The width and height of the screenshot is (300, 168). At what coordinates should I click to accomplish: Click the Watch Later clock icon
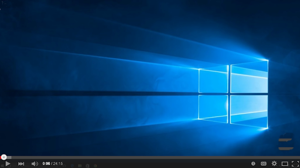[253, 164]
